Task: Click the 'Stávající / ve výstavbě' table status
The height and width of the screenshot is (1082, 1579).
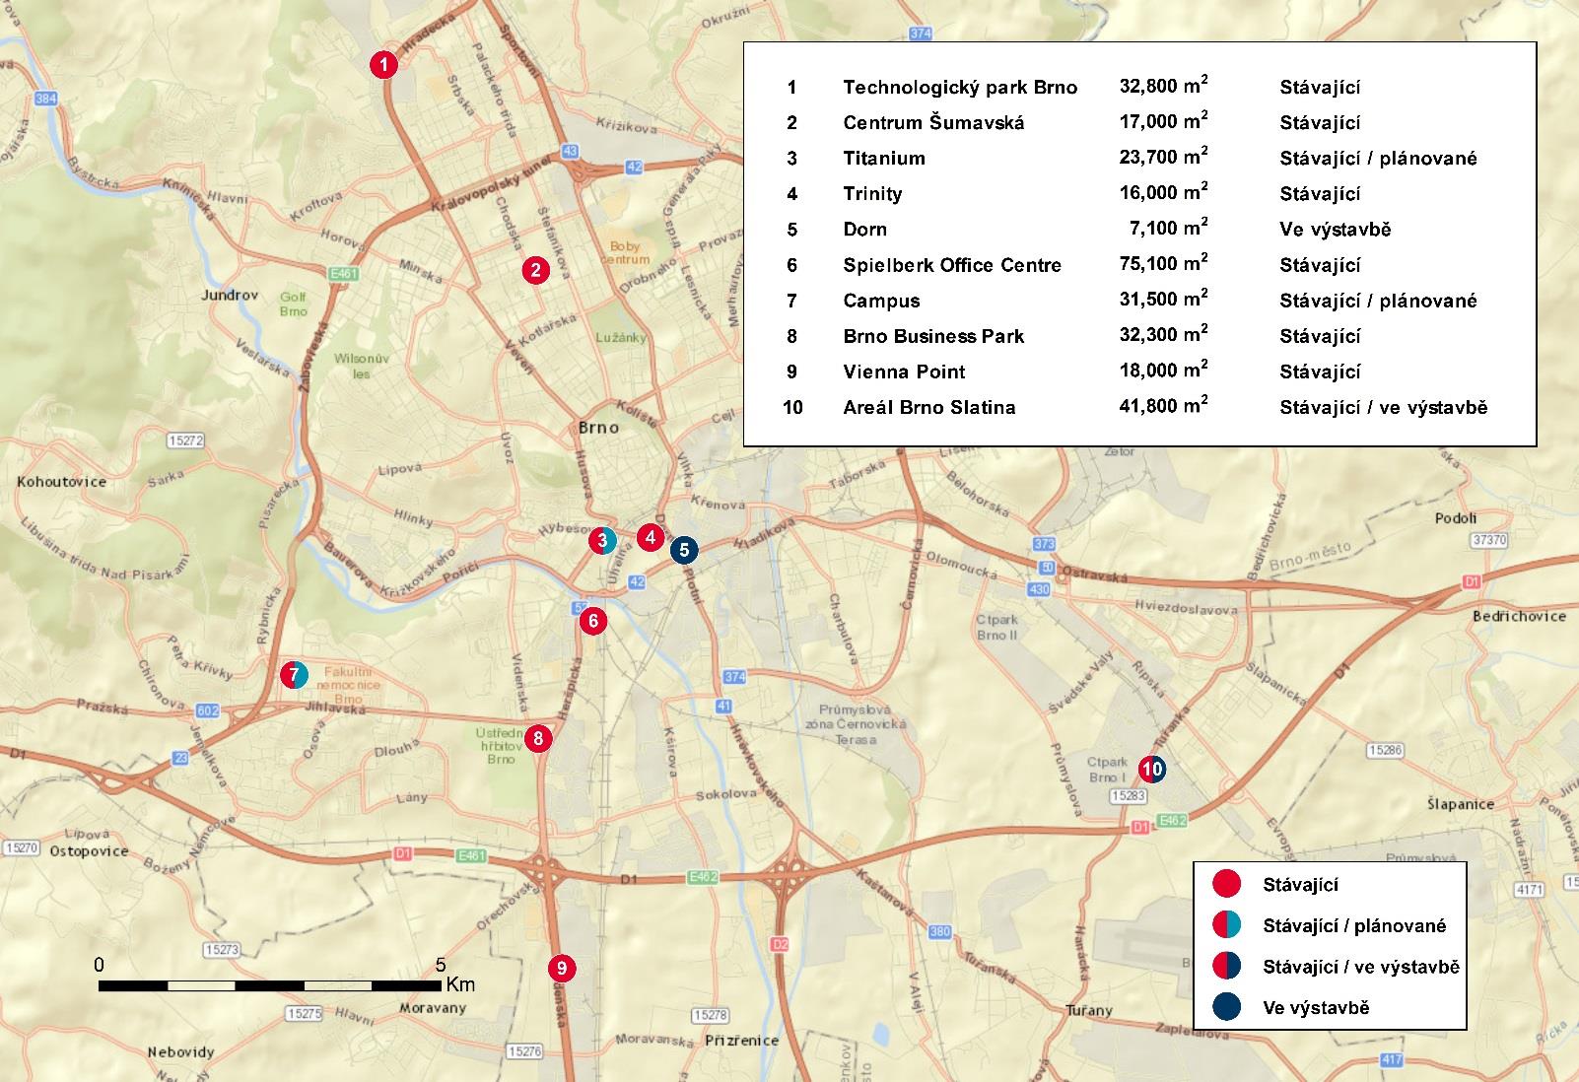Action: click(x=1384, y=407)
